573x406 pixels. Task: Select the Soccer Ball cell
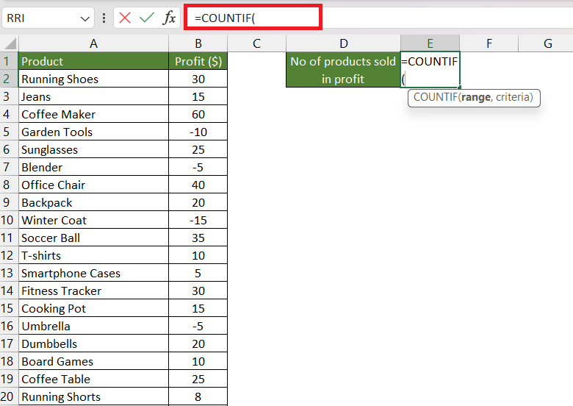click(93, 238)
